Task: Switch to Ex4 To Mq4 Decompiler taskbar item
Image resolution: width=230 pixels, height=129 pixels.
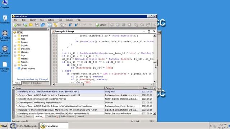Action: click(x=24, y=126)
